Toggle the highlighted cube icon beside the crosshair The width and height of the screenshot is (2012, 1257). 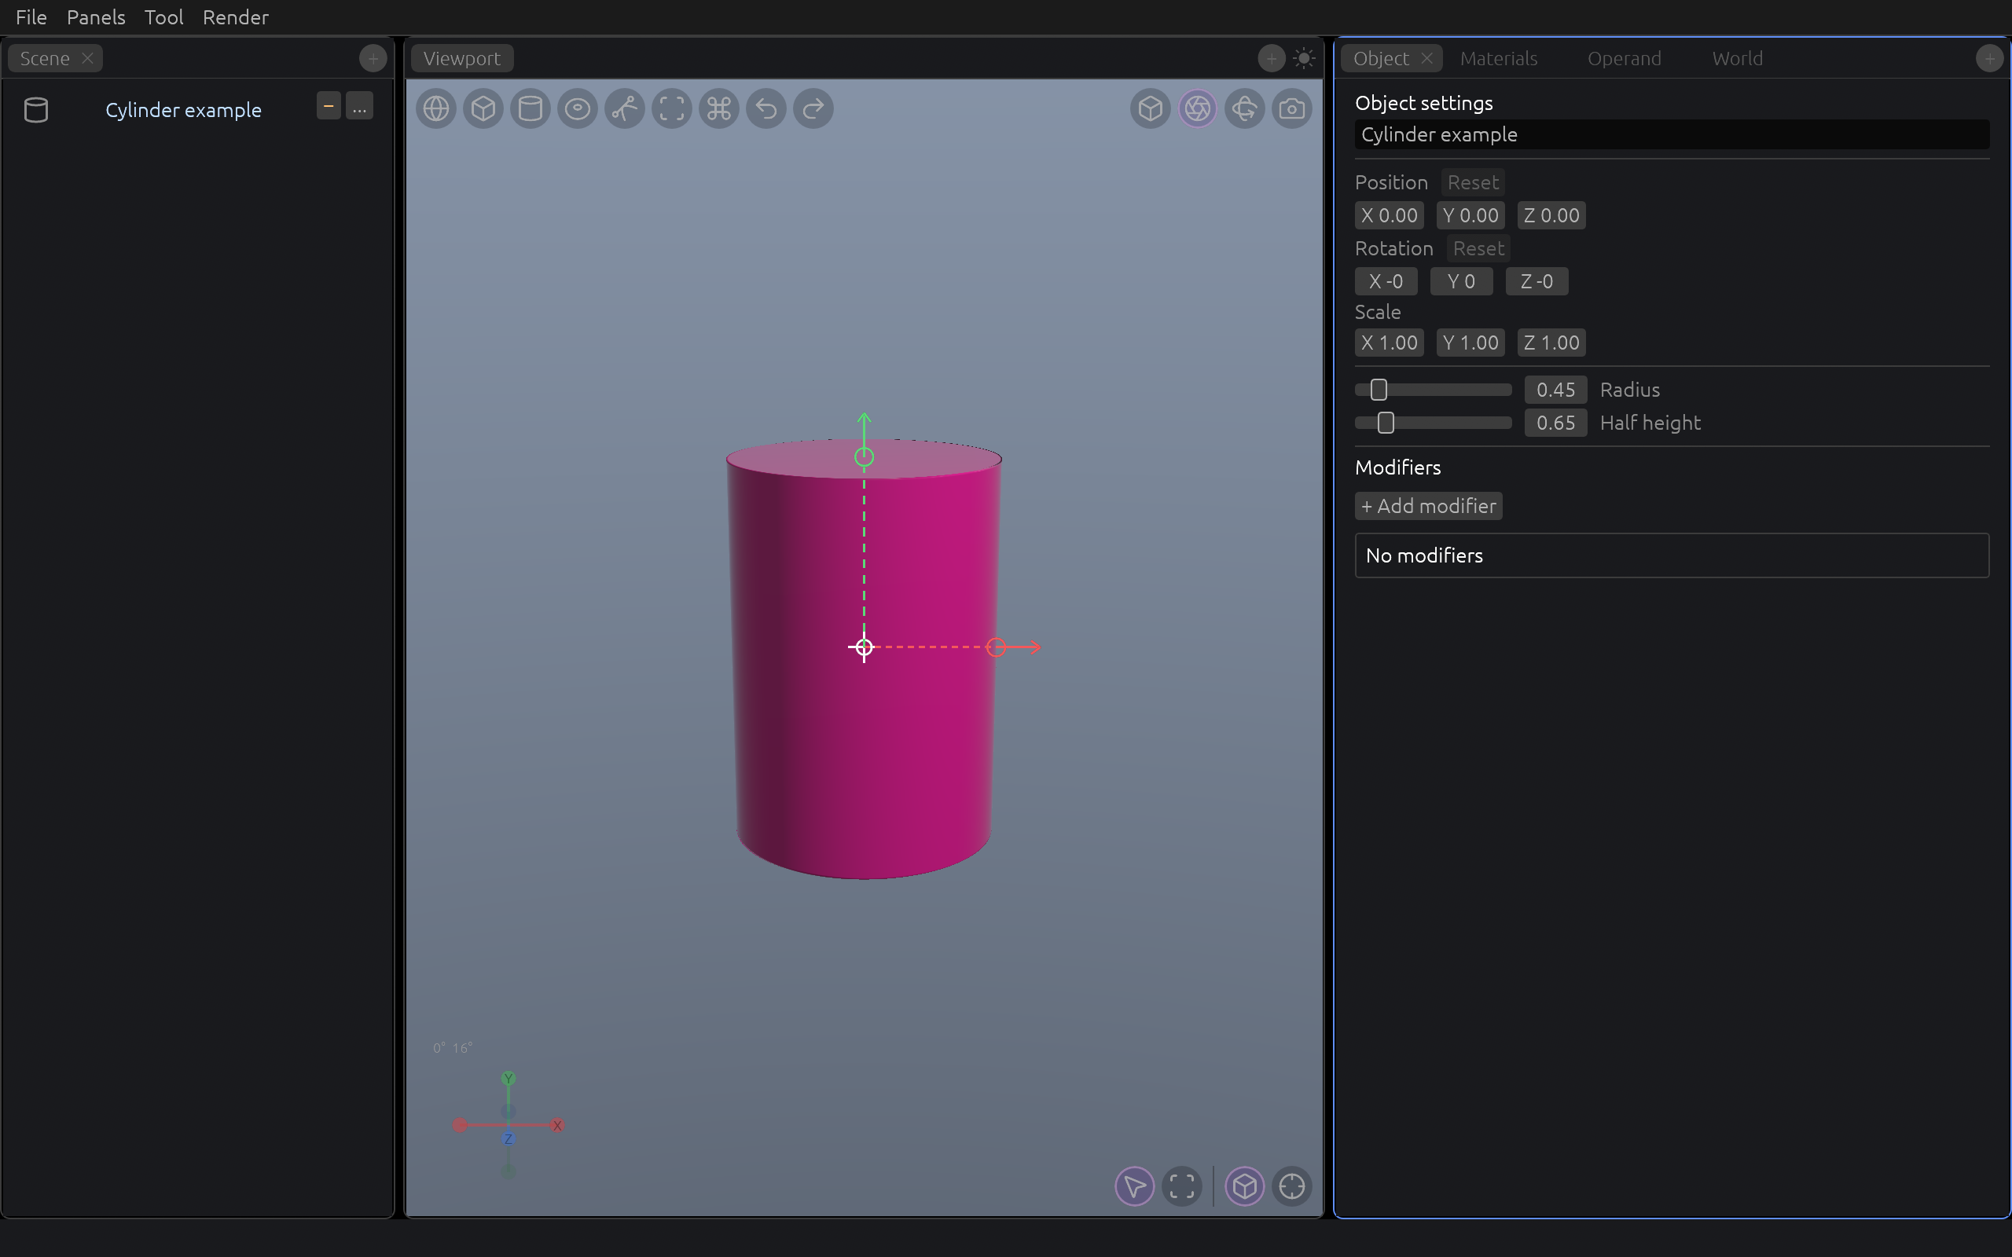coord(1245,1186)
